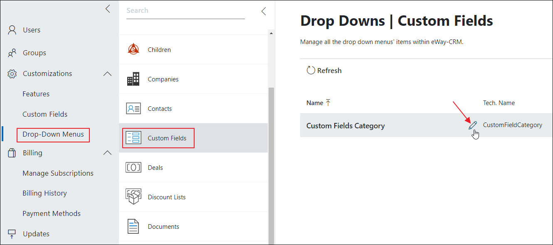
Task: Open the Drop-Down Menus menu item
Action: click(53, 135)
